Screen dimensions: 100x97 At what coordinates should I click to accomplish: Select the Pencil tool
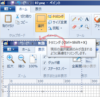tap(74, 19)
